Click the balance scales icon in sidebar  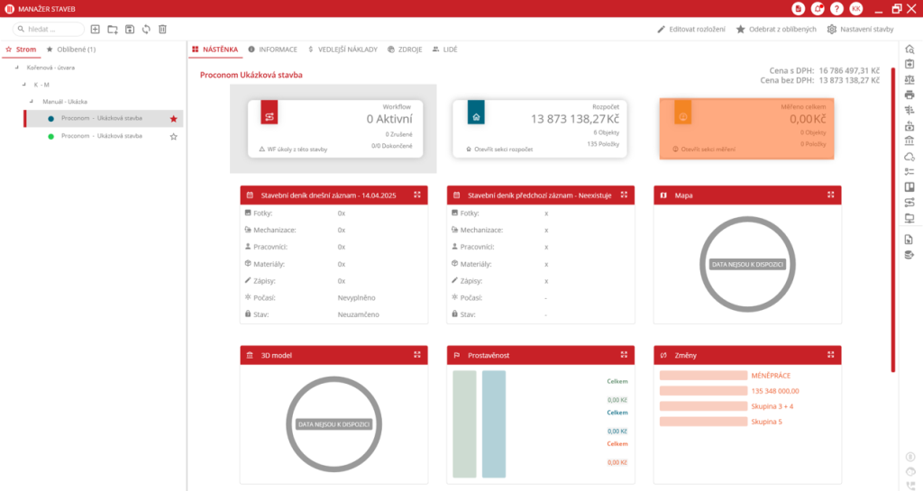click(x=909, y=79)
